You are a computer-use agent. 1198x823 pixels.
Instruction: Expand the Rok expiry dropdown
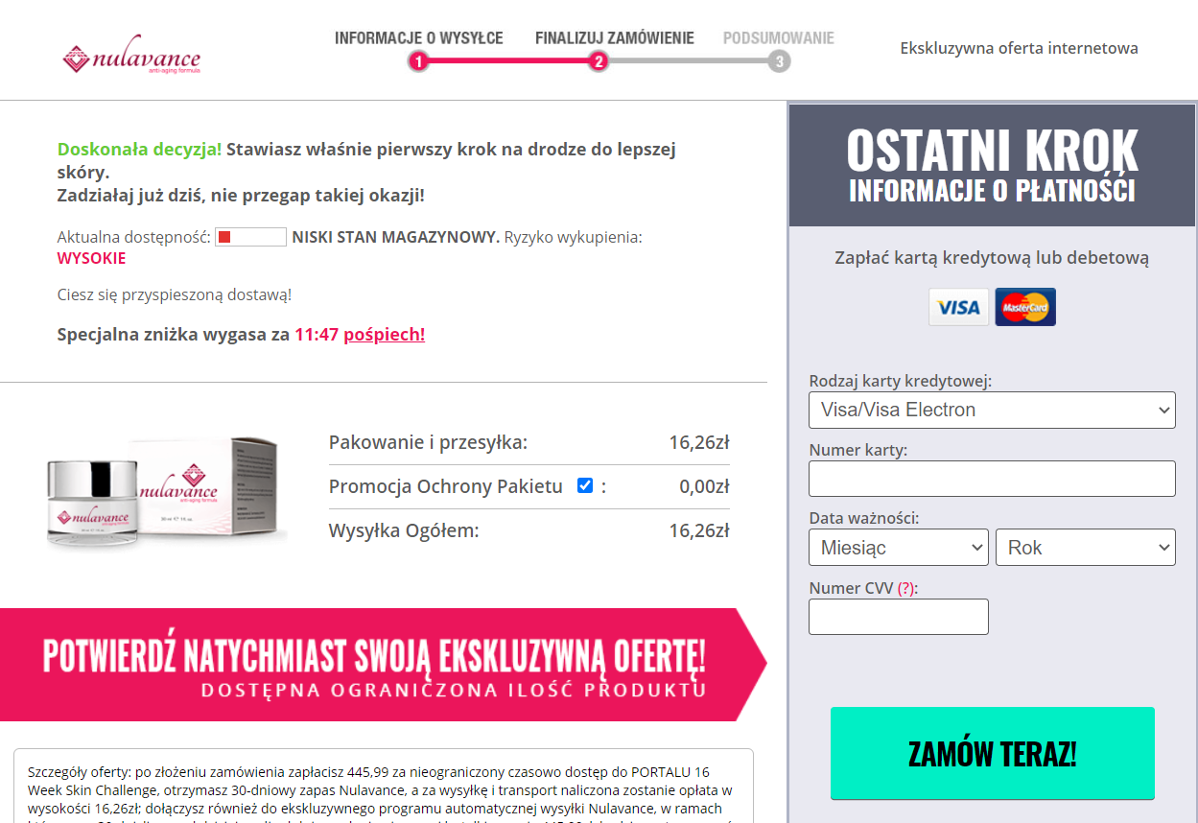tap(1086, 548)
